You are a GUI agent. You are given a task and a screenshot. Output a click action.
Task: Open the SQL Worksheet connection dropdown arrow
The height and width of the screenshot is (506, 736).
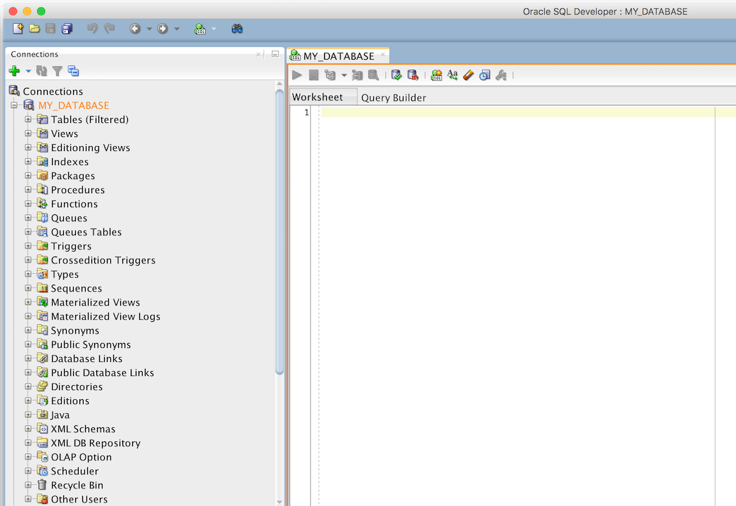tap(214, 29)
